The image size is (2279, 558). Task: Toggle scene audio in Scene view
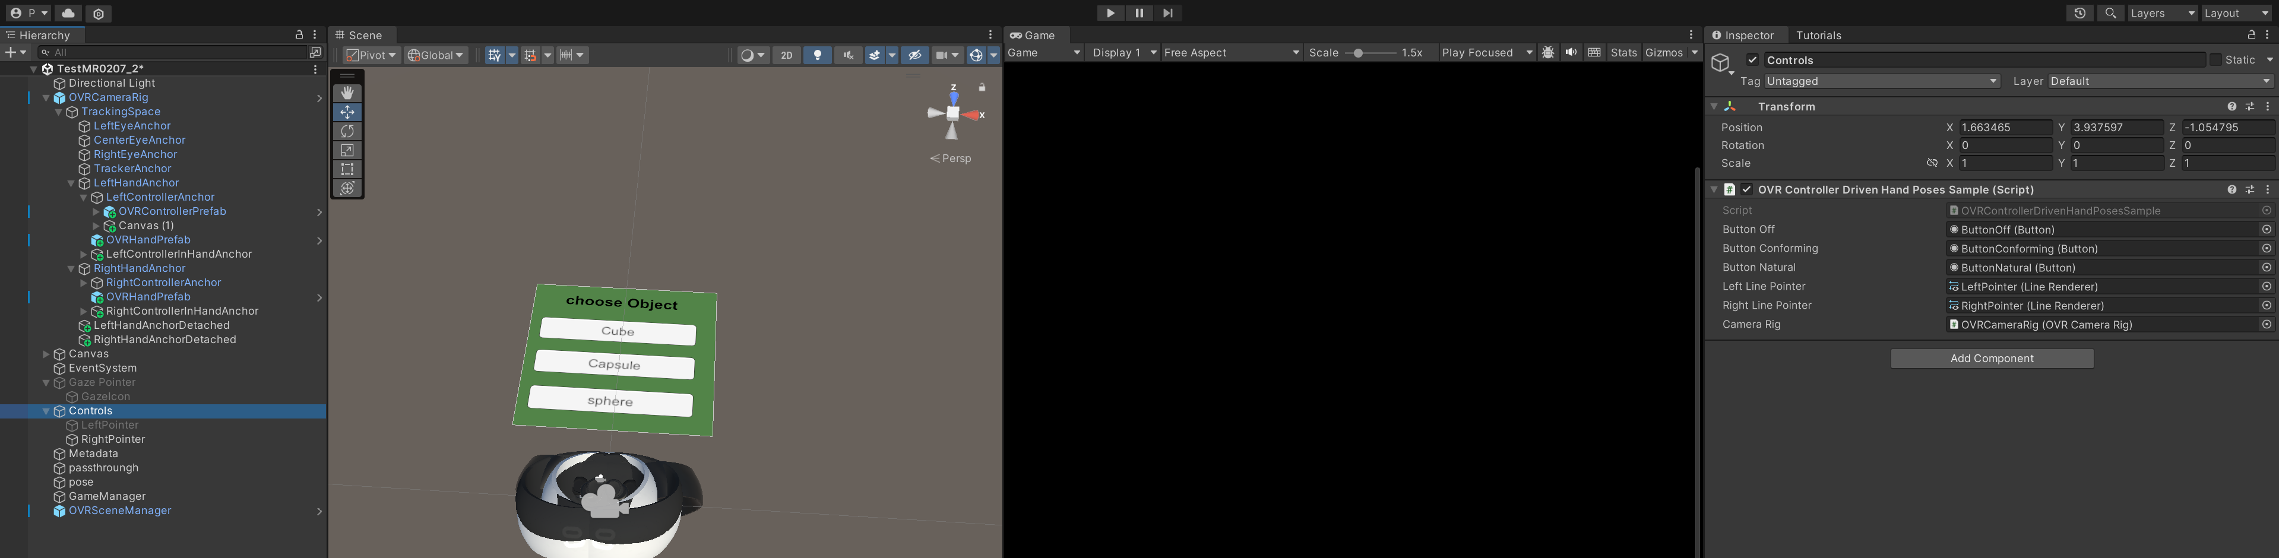tap(847, 55)
